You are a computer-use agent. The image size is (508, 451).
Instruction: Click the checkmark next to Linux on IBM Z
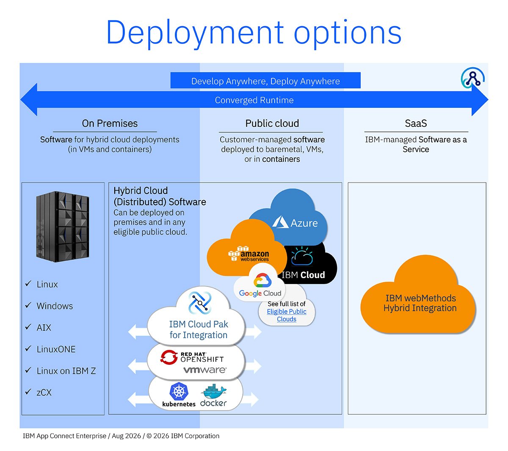point(28,370)
